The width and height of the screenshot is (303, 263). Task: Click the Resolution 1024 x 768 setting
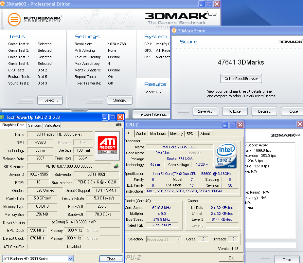point(117,44)
